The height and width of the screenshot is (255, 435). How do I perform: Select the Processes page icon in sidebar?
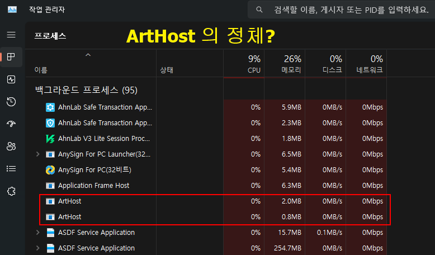11,57
